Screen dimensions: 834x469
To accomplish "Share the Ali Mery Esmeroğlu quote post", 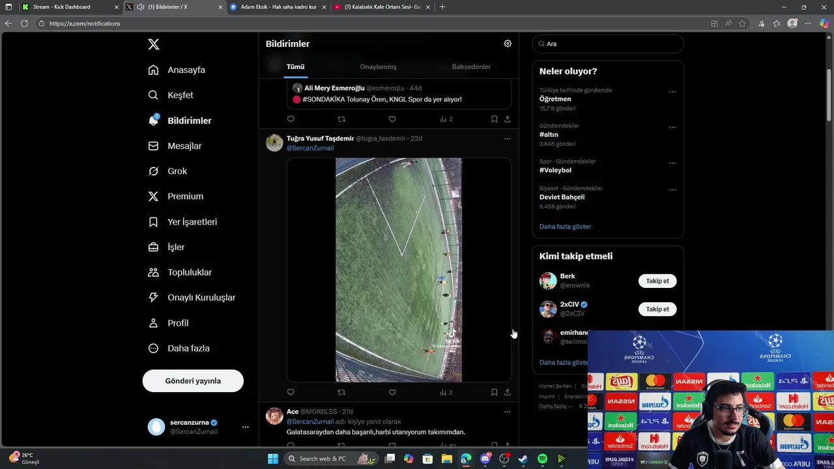I will tap(508, 119).
